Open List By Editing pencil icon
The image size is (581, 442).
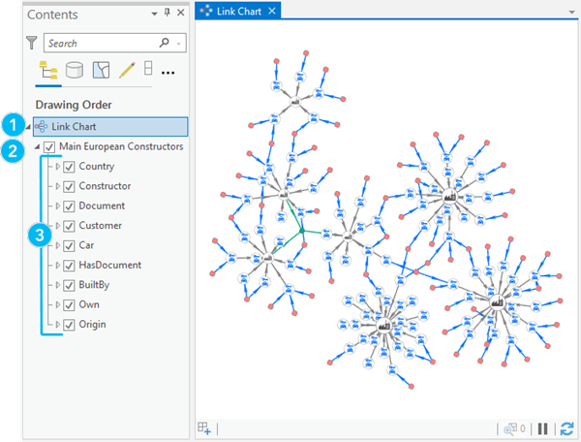click(126, 71)
